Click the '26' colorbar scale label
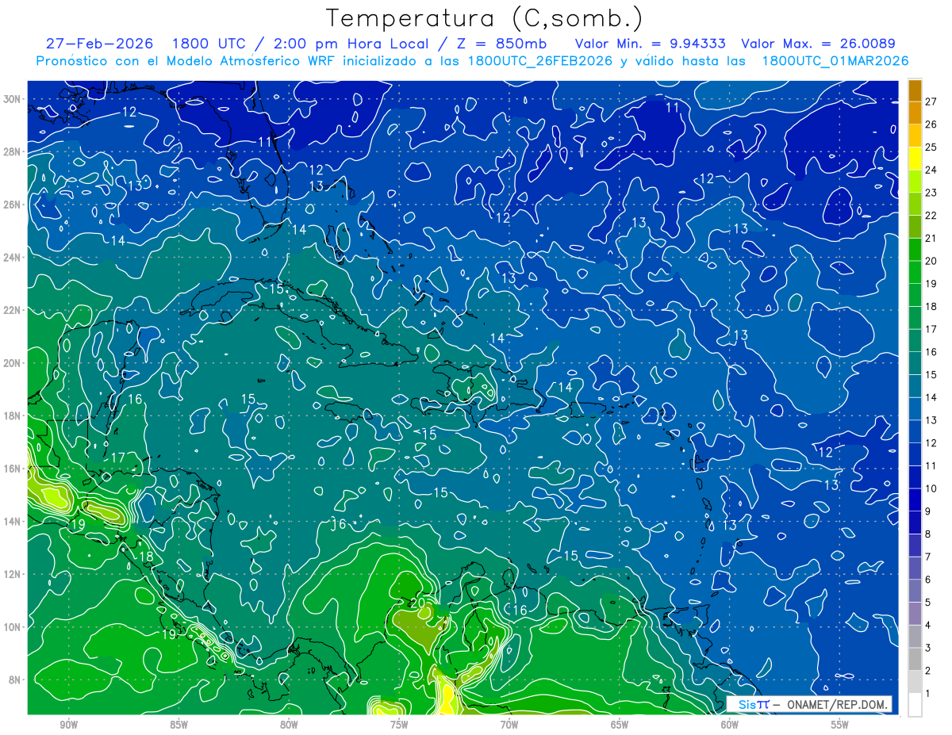The width and height of the screenshot is (952, 735). click(x=931, y=123)
